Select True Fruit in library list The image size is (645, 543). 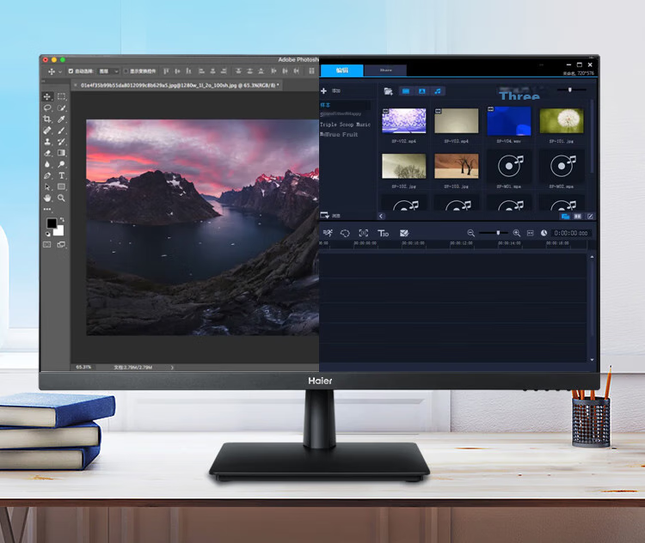pyautogui.click(x=340, y=134)
